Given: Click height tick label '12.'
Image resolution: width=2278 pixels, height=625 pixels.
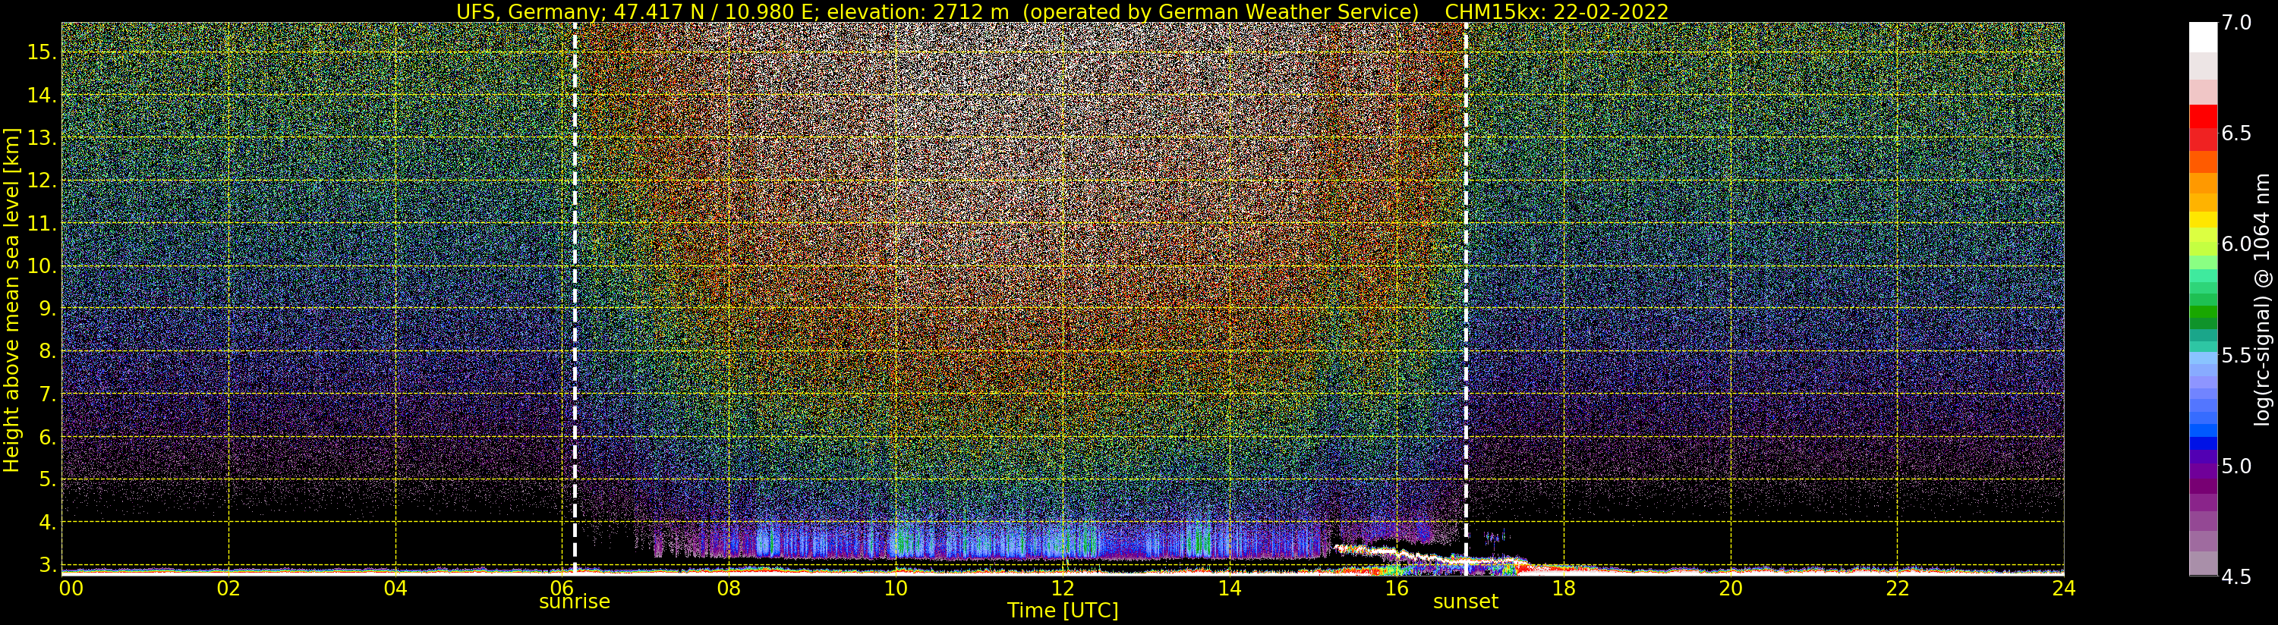Looking at the screenshot, I should (x=41, y=180).
